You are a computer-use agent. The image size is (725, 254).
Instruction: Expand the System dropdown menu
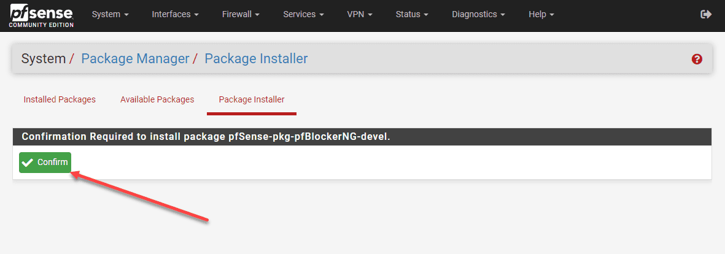[x=110, y=15]
